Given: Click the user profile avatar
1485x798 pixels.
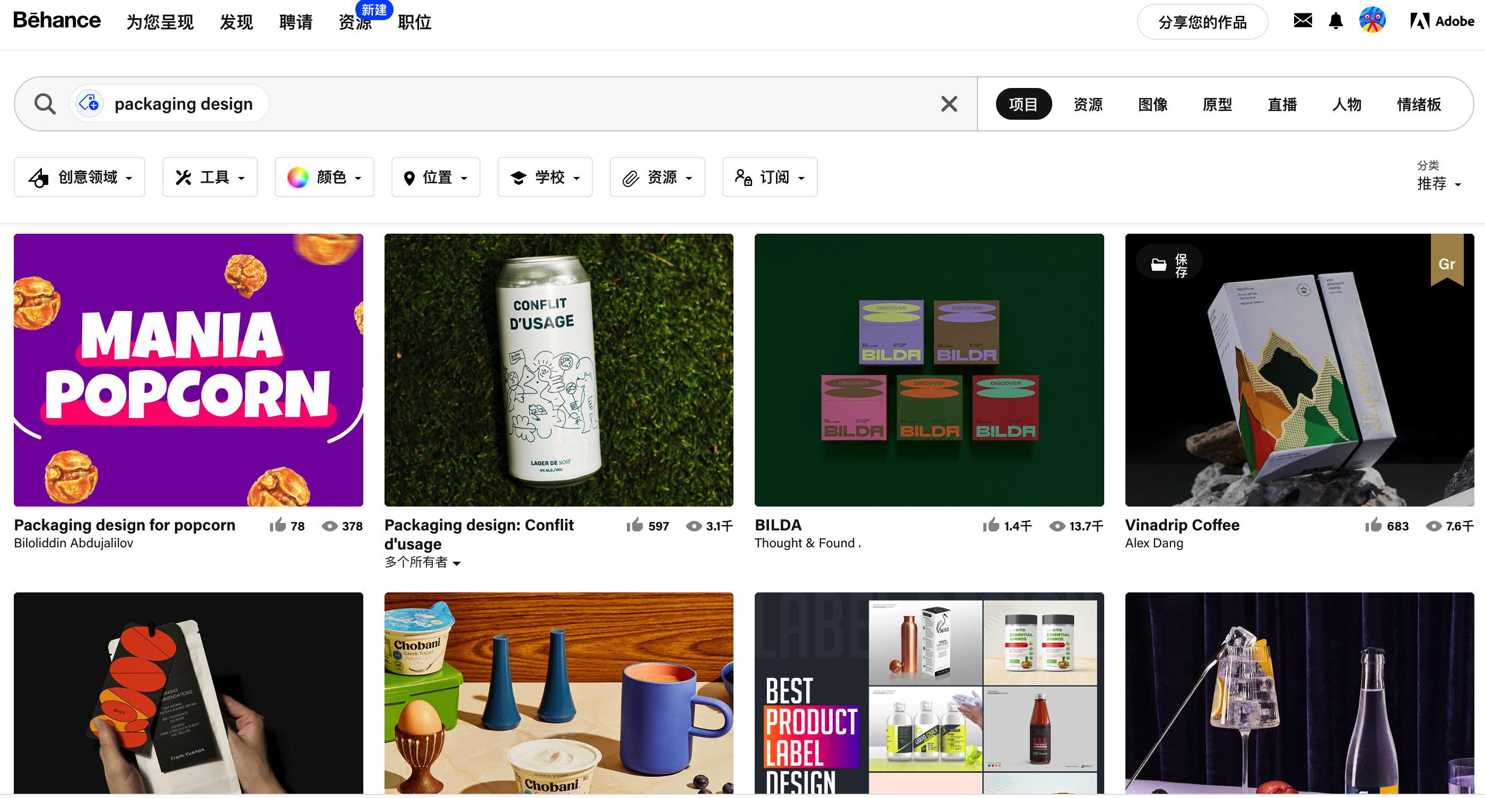Looking at the screenshot, I should pyautogui.click(x=1372, y=21).
